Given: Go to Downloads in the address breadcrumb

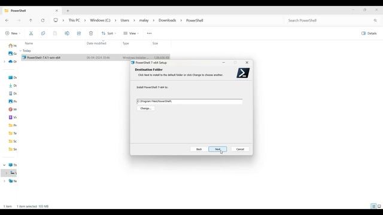Looking at the screenshot, I should tap(168, 20).
